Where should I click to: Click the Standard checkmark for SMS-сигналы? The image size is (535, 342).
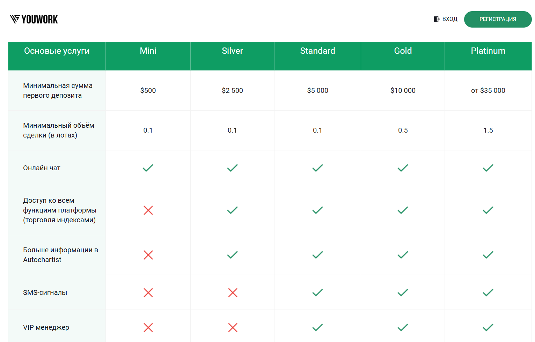tap(317, 292)
